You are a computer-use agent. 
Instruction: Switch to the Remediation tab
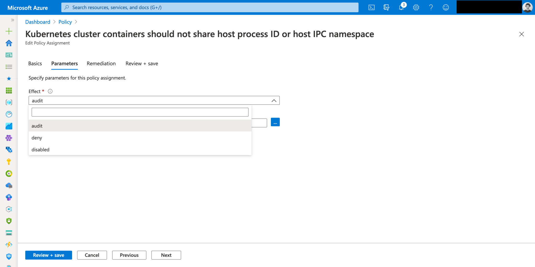[101, 63]
